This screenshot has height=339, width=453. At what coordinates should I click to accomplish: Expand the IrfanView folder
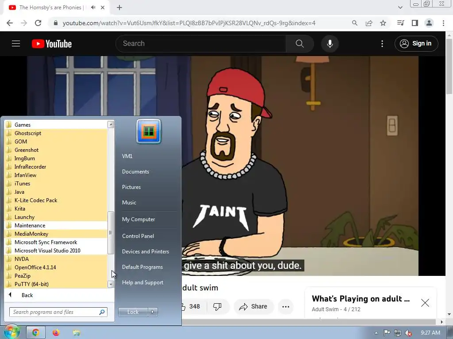pyautogui.click(x=56, y=175)
